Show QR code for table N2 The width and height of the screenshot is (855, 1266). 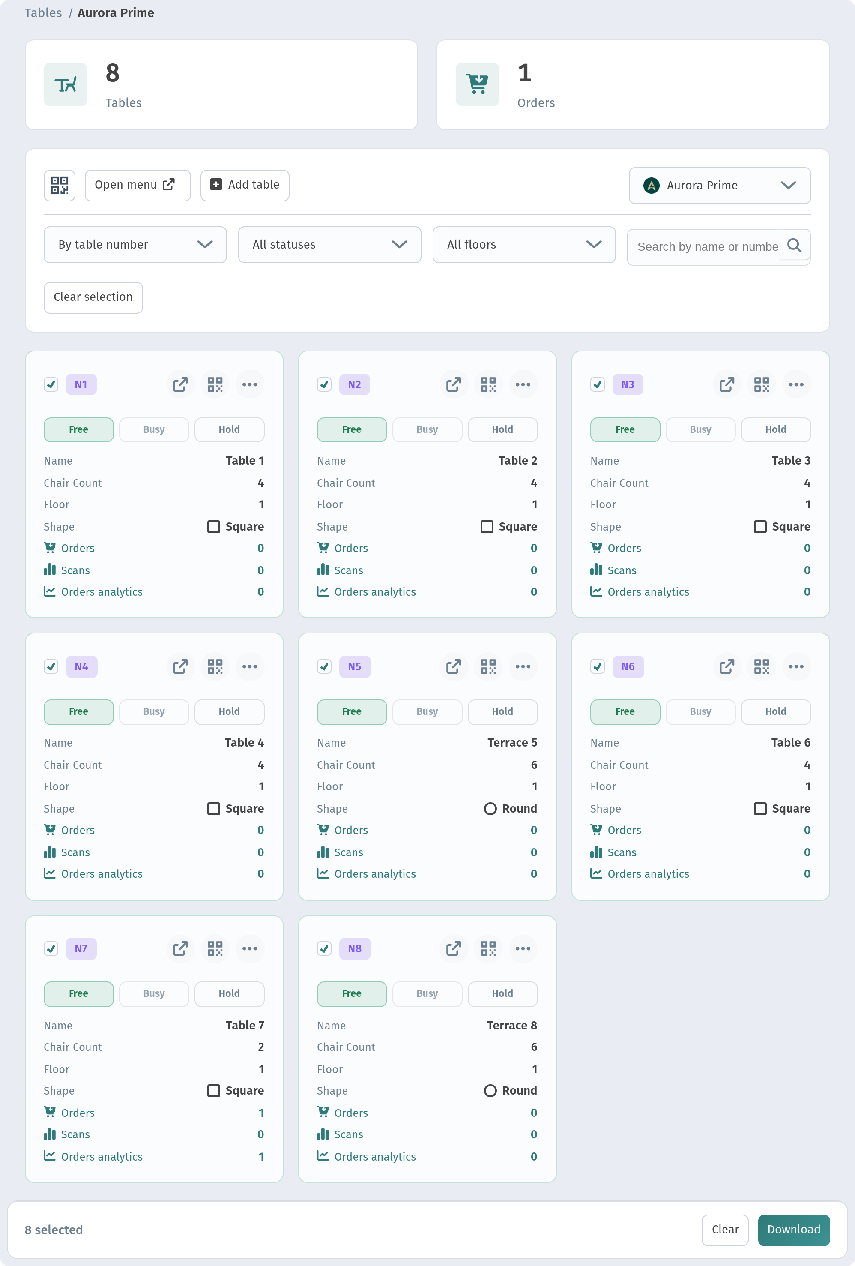point(488,384)
